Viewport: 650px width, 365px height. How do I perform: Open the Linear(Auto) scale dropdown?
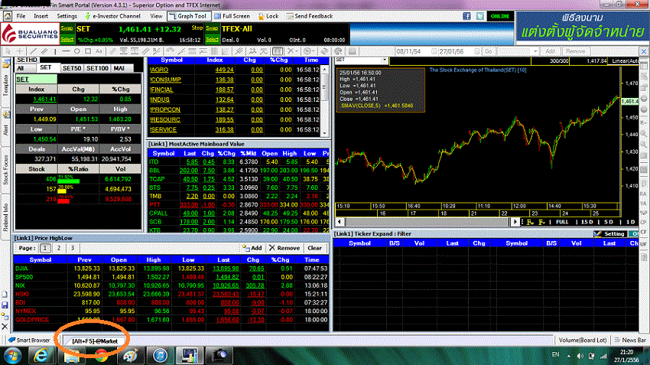click(x=625, y=61)
